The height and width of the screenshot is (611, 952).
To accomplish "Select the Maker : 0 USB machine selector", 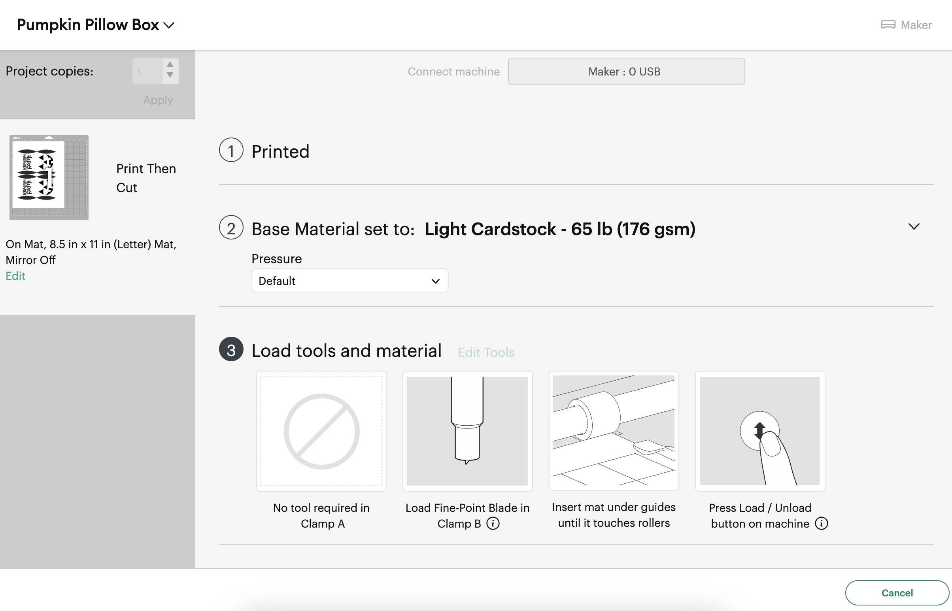I will point(626,72).
